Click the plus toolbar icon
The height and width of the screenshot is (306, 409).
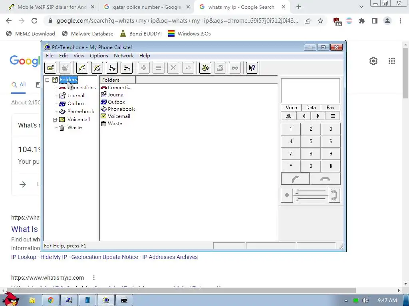pos(143,68)
